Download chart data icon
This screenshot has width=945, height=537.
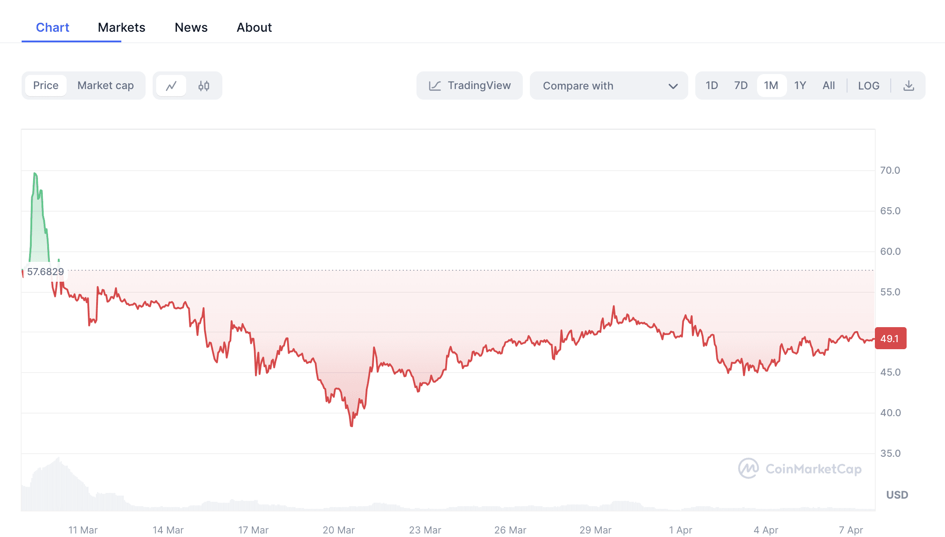click(x=908, y=86)
